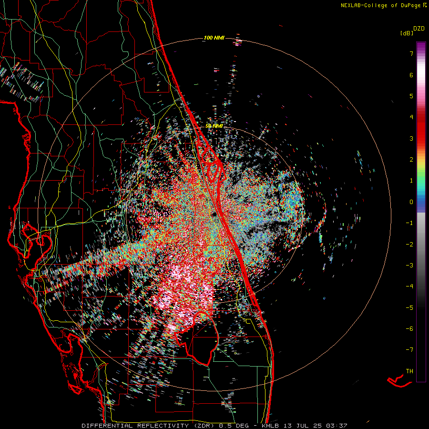Click the 03:37 timestamp
The image size is (429, 429).
pyautogui.click(x=337, y=426)
